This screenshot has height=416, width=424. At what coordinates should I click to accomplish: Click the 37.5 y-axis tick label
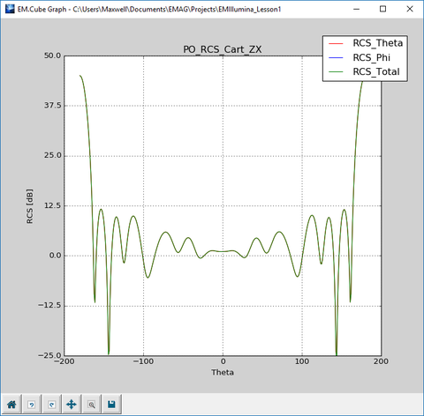pos(53,106)
